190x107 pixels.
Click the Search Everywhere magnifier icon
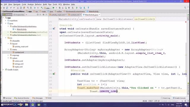tap(185, 8)
